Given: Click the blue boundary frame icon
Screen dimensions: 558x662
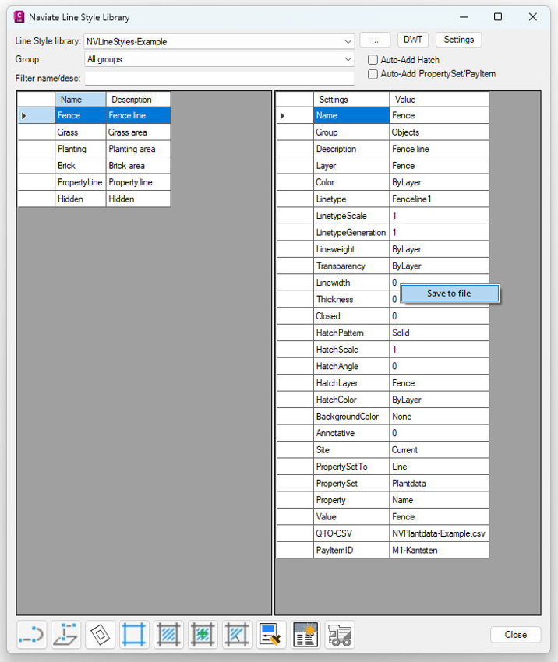Looking at the screenshot, I should [134, 634].
